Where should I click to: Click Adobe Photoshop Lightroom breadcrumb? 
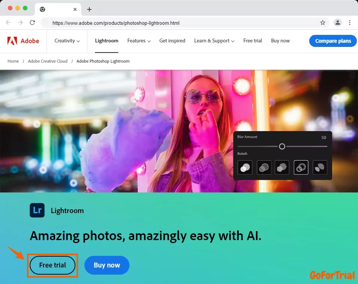click(x=103, y=61)
